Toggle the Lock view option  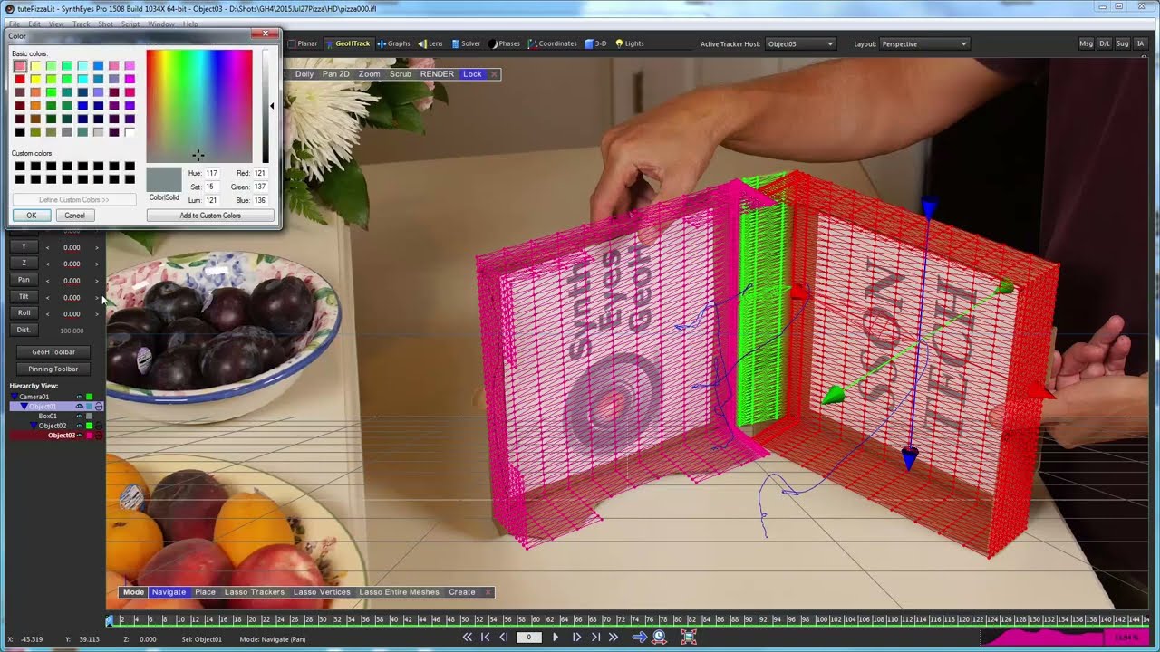click(x=472, y=74)
